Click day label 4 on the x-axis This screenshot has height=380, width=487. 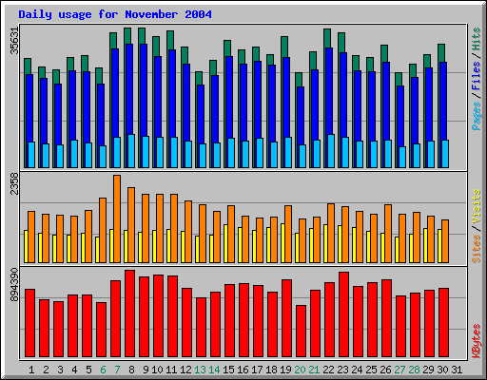point(74,370)
